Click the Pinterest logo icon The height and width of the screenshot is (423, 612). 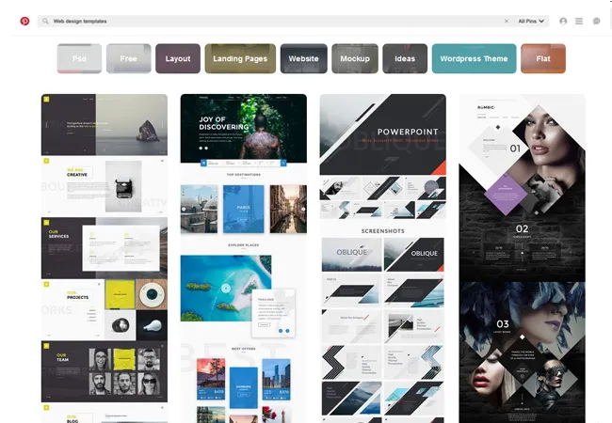[x=24, y=21]
